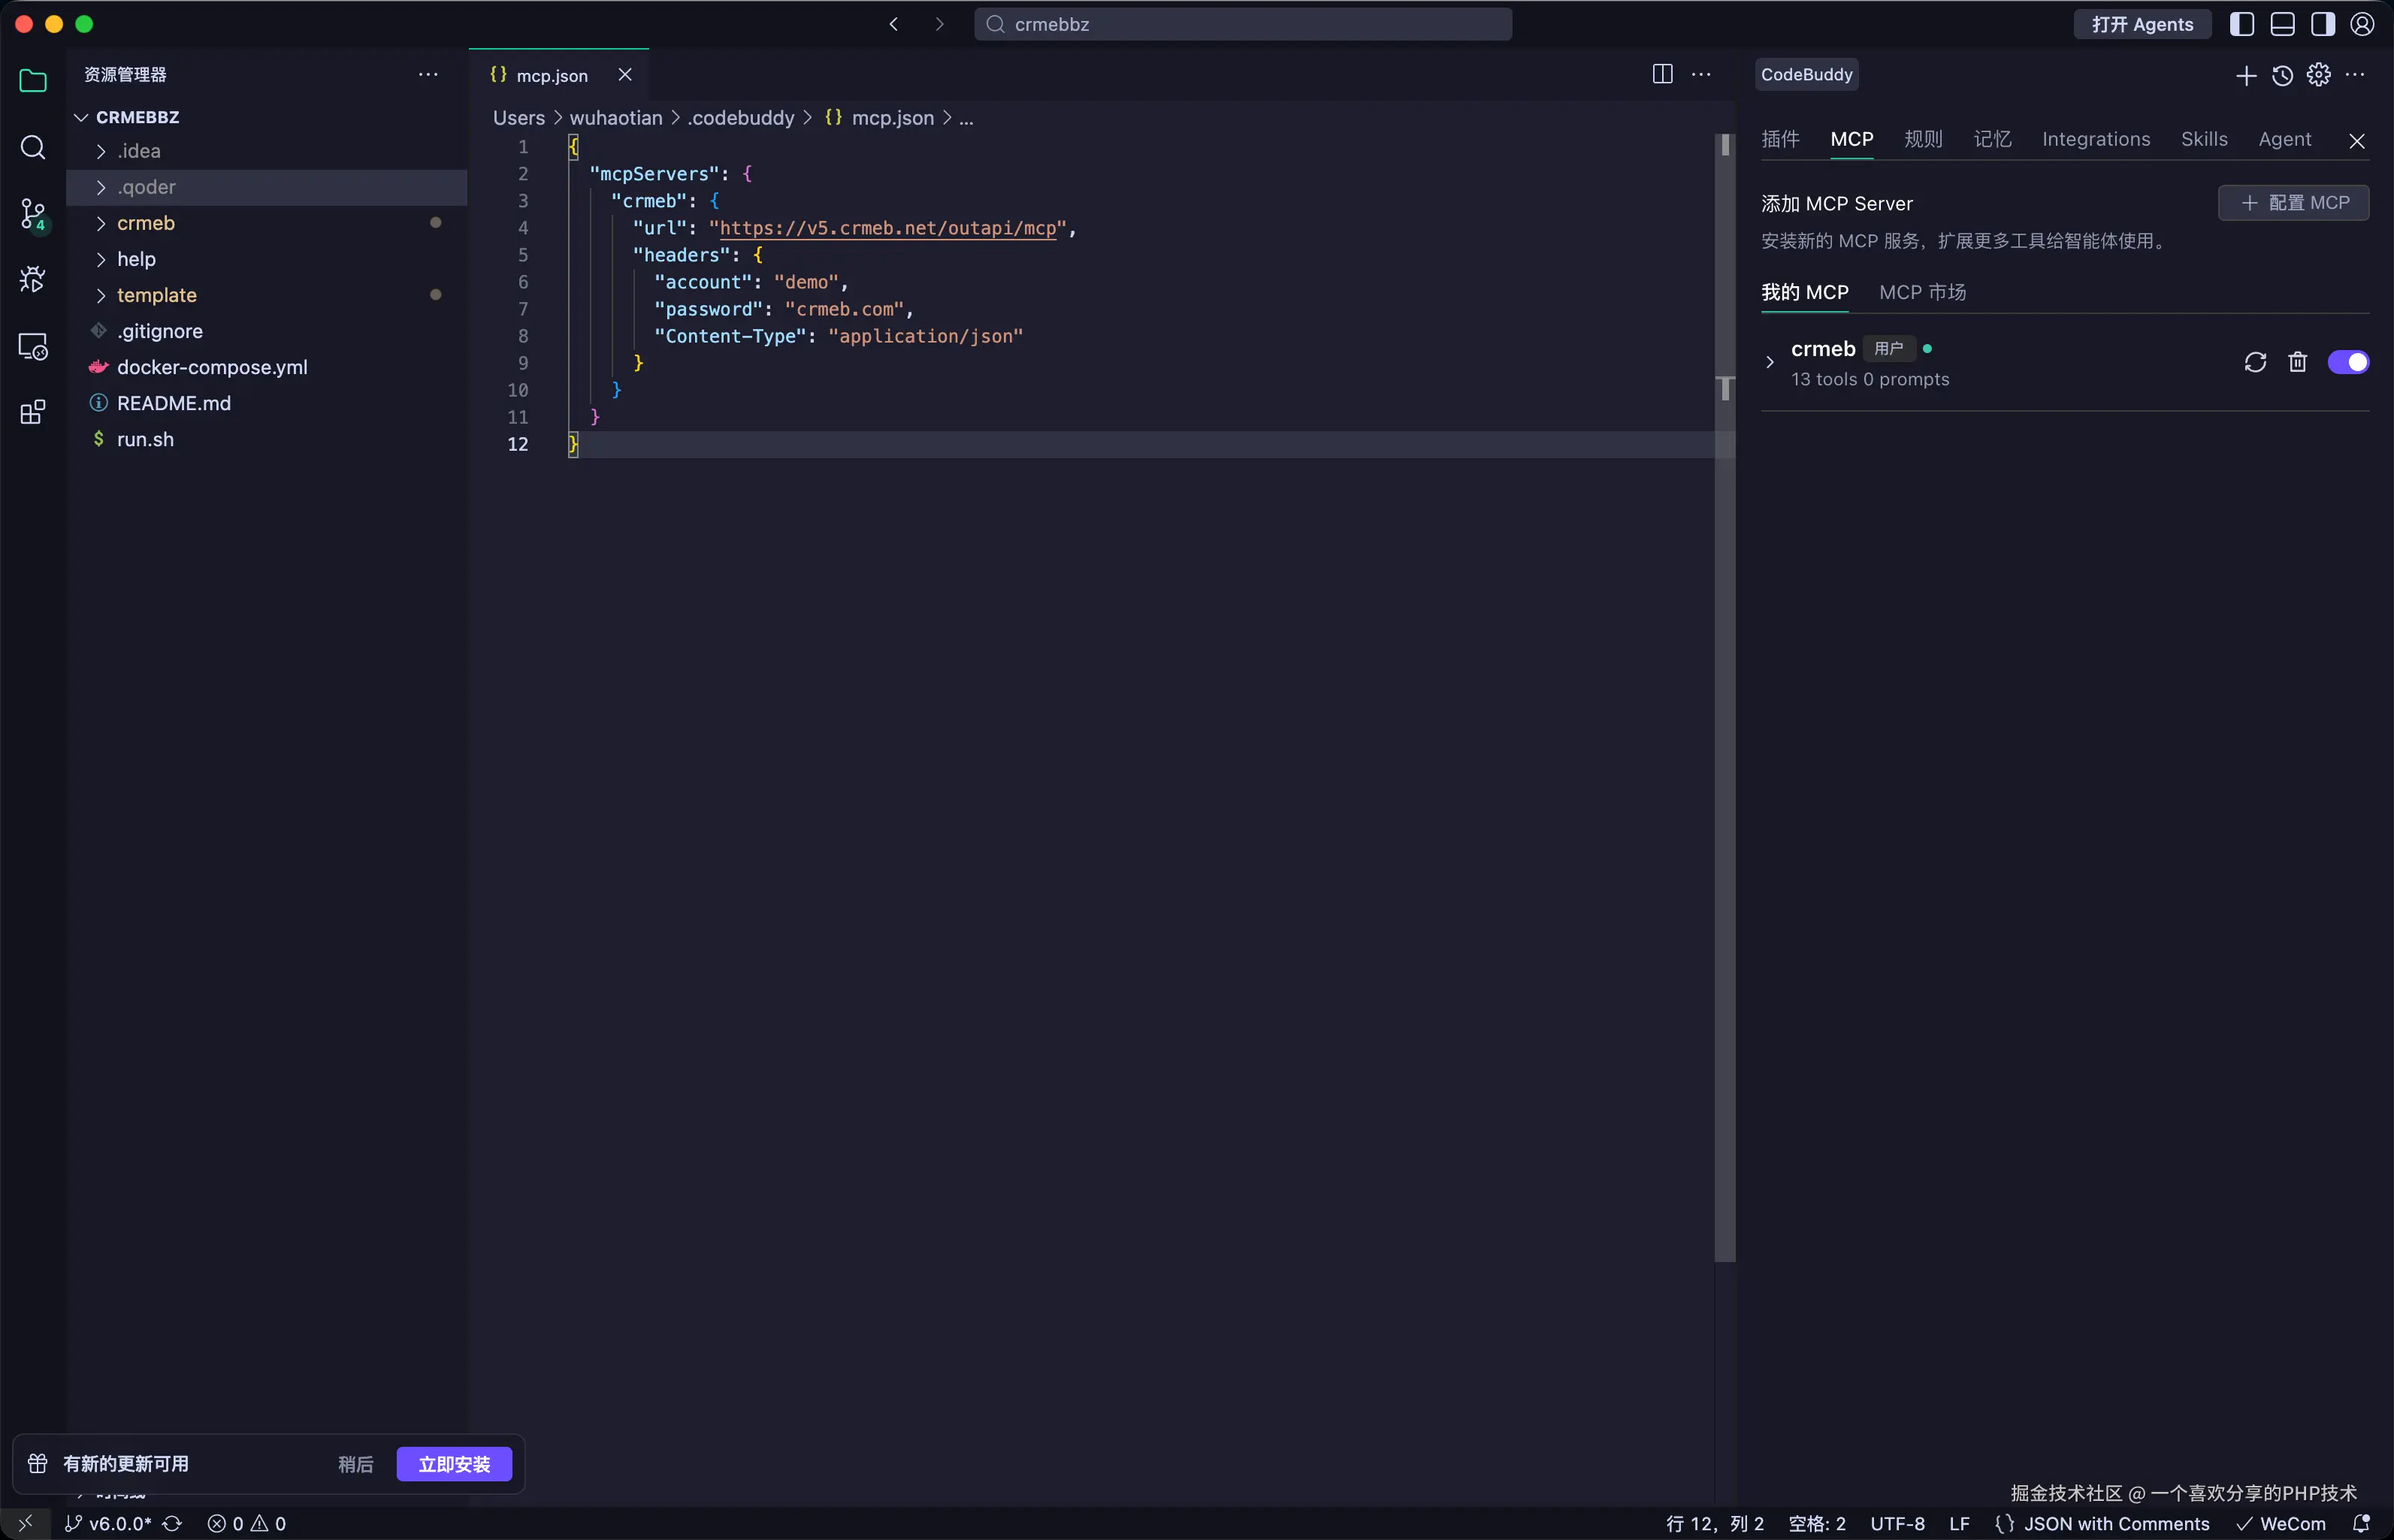Open Source Control view icon
Viewport: 2394px width, 1540px height.
[x=33, y=214]
